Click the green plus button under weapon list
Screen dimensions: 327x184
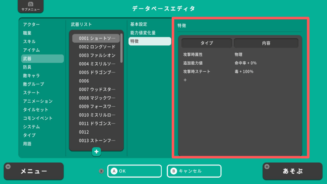(x=96, y=152)
